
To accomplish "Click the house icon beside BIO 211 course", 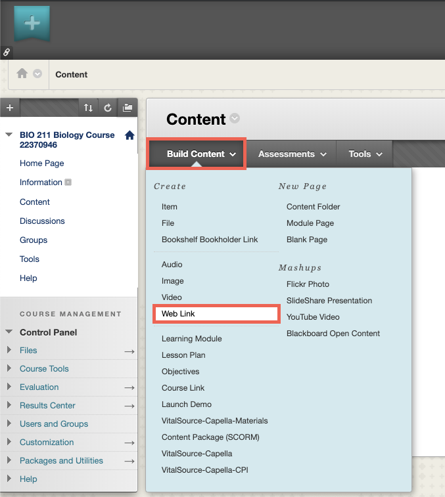I will [x=129, y=135].
